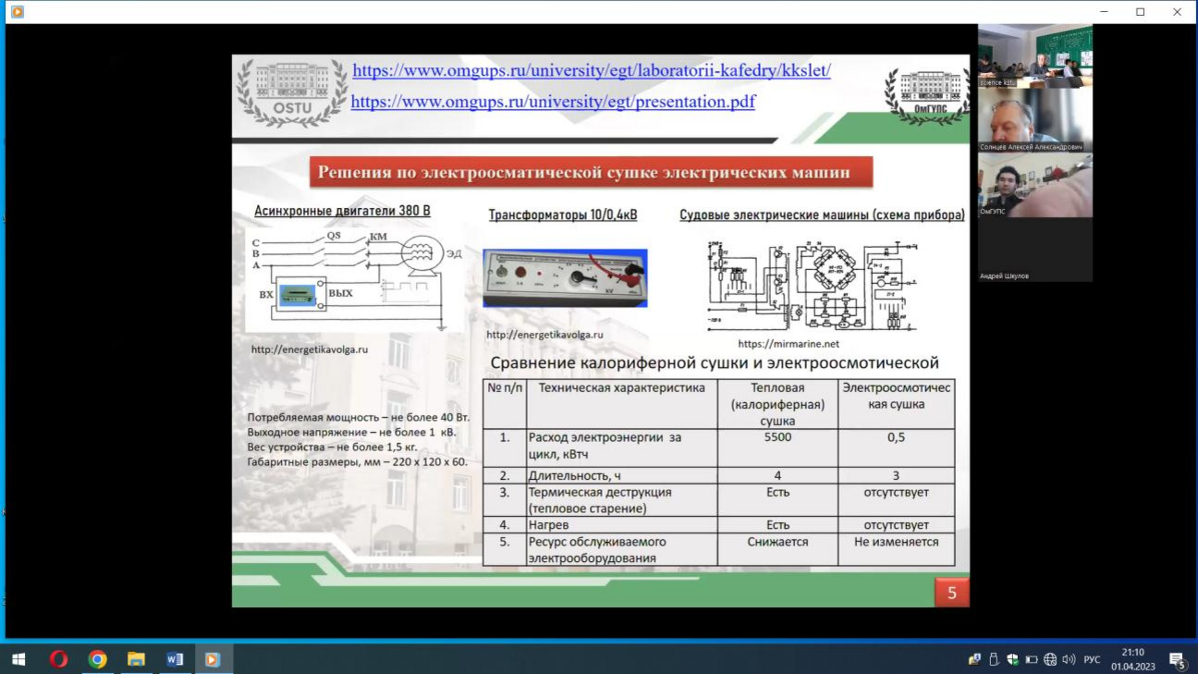Viewport: 1198px width, 674px height.
Task: Open the network globe tray icon
Action: click(1050, 659)
